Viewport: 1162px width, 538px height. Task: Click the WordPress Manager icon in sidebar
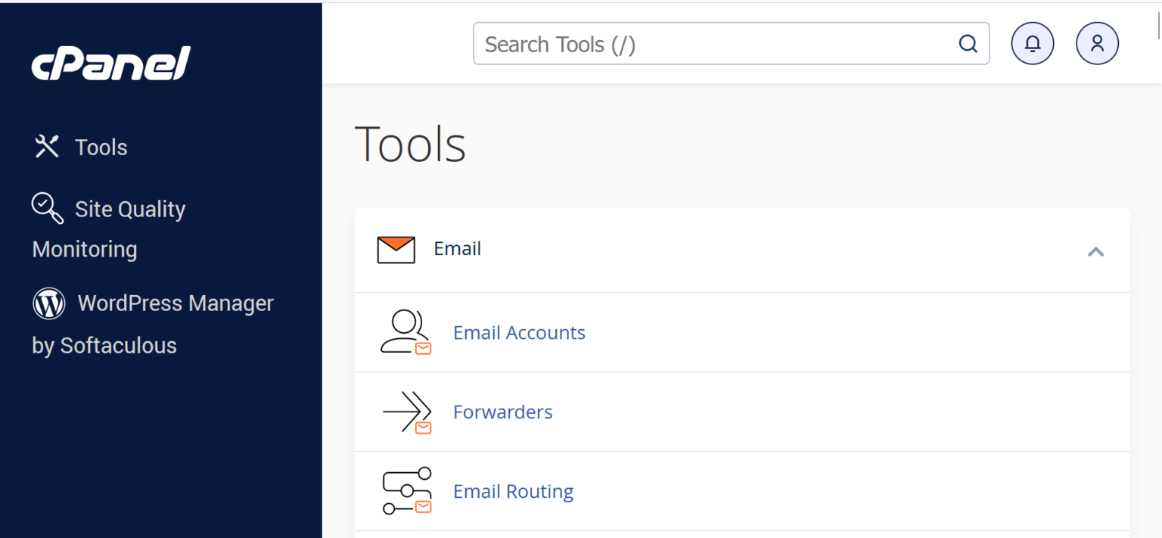(48, 303)
